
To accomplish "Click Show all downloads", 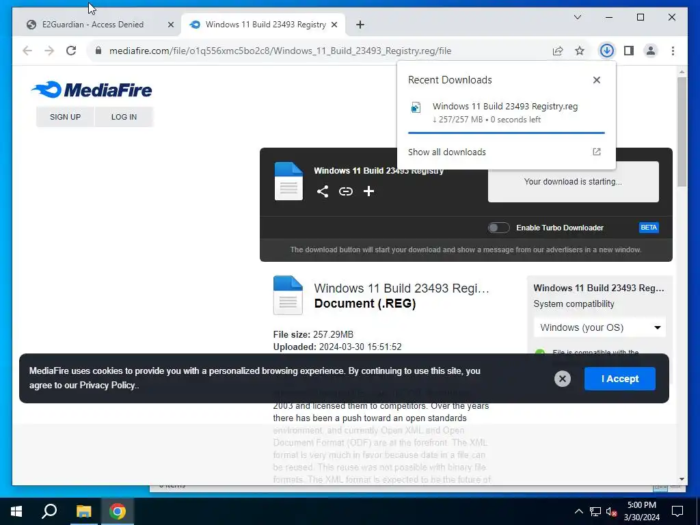I will (x=446, y=152).
